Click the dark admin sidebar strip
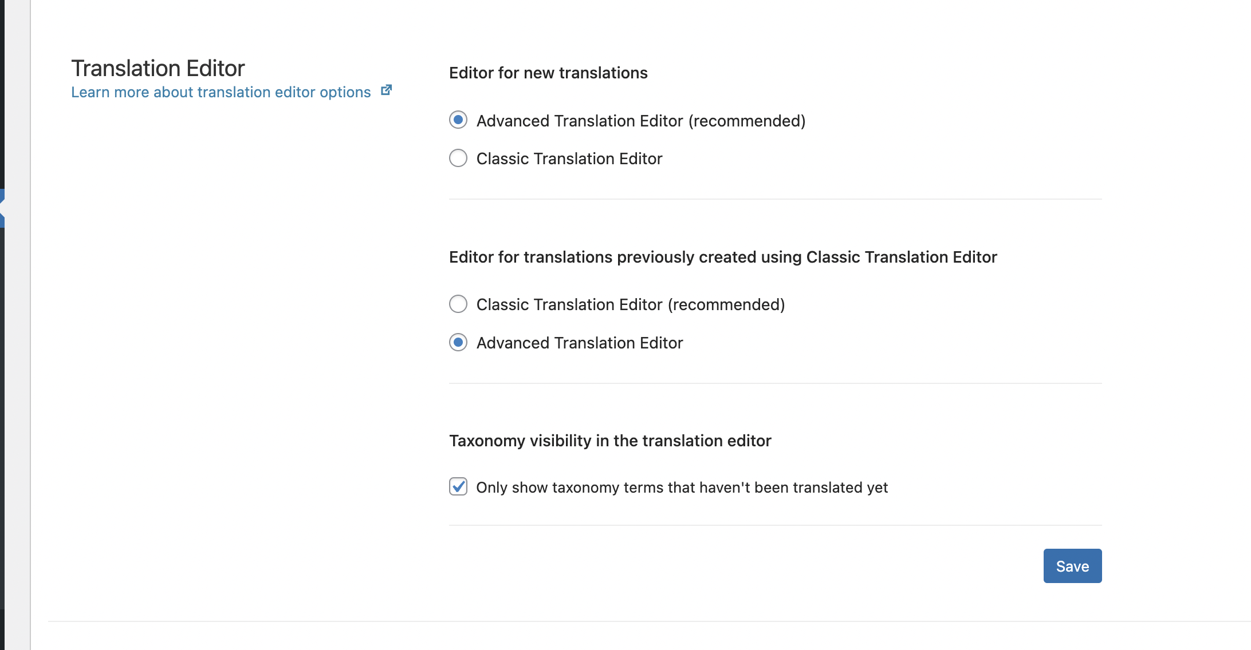Screen dimensions: 1251x650 click(x=2, y=401)
